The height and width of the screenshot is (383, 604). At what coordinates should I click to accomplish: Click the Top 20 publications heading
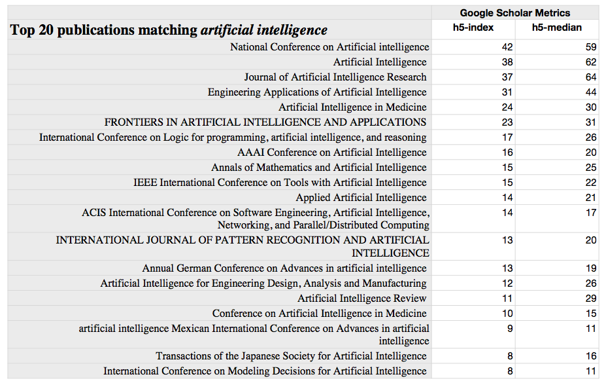[x=168, y=30]
